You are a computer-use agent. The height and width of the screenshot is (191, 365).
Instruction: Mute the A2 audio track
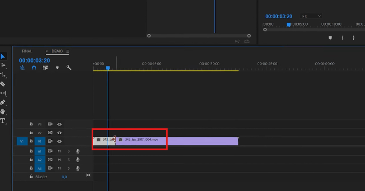(59, 160)
